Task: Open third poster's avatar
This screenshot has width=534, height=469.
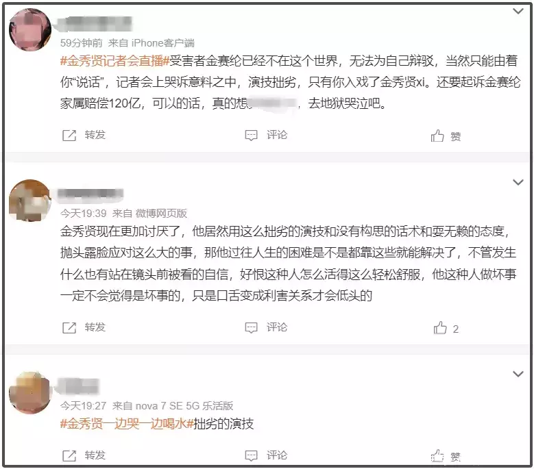Action: click(x=30, y=392)
